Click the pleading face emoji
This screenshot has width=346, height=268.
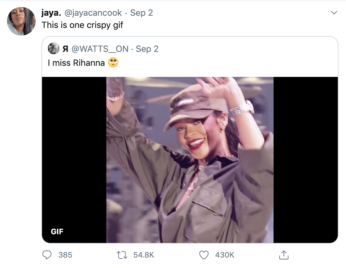click(113, 63)
